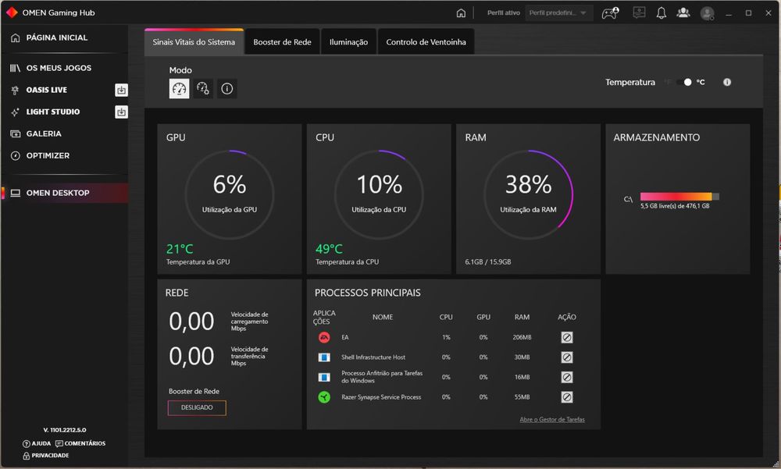Click the friends icon in title bar

tap(683, 13)
